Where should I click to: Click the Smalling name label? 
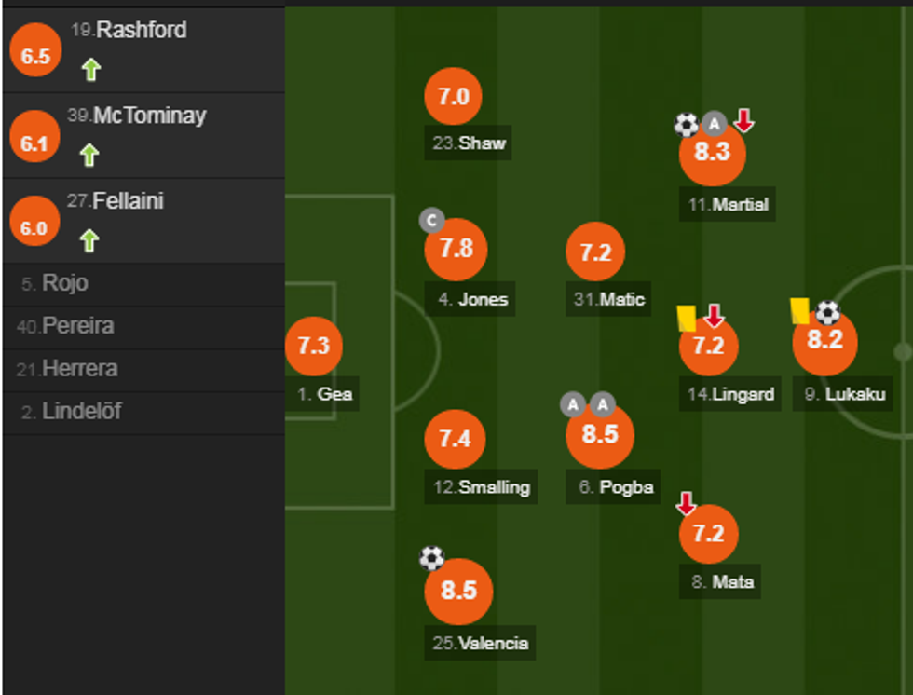click(x=494, y=486)
